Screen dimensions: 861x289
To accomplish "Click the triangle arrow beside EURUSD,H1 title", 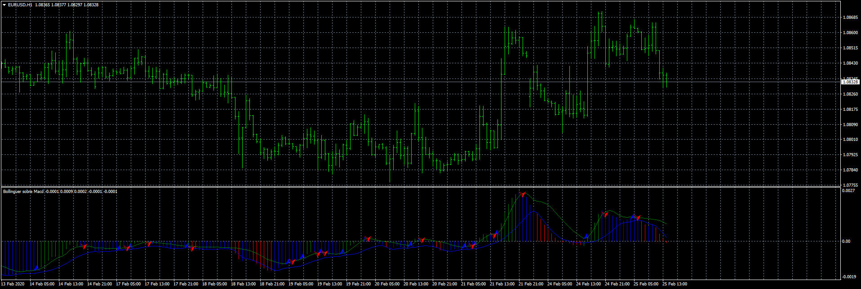I will click(x=4, y=4).
